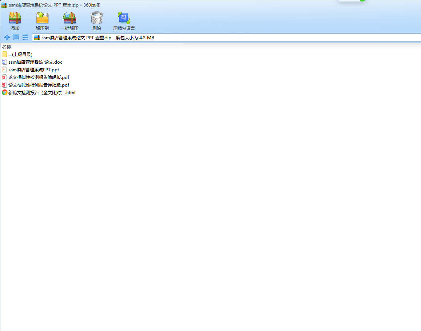Click the PDF icon of 详细版.pdf

click(4, 85)
